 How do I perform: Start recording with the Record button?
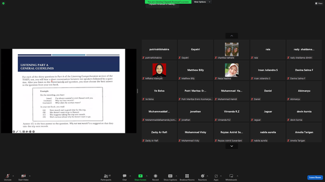coord(155,177)
